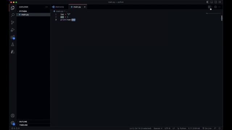This screenshot has height=130, width=232.
Task: Open the Run and Debug view
Action: 13,30
